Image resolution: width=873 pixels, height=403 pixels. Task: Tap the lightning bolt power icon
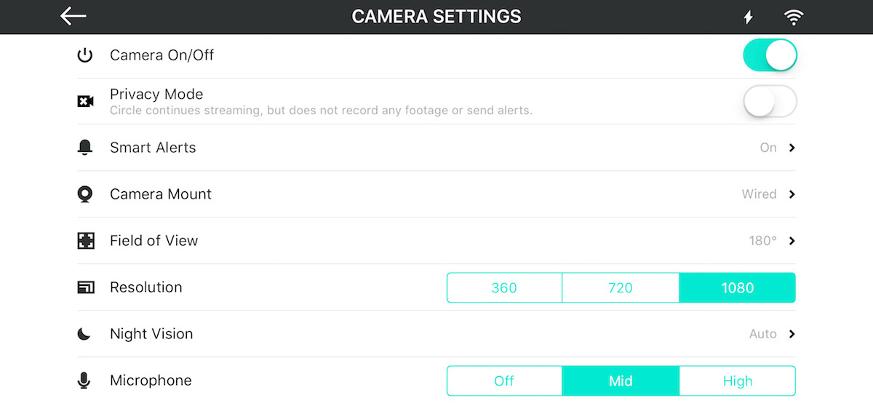pos(748,17)
